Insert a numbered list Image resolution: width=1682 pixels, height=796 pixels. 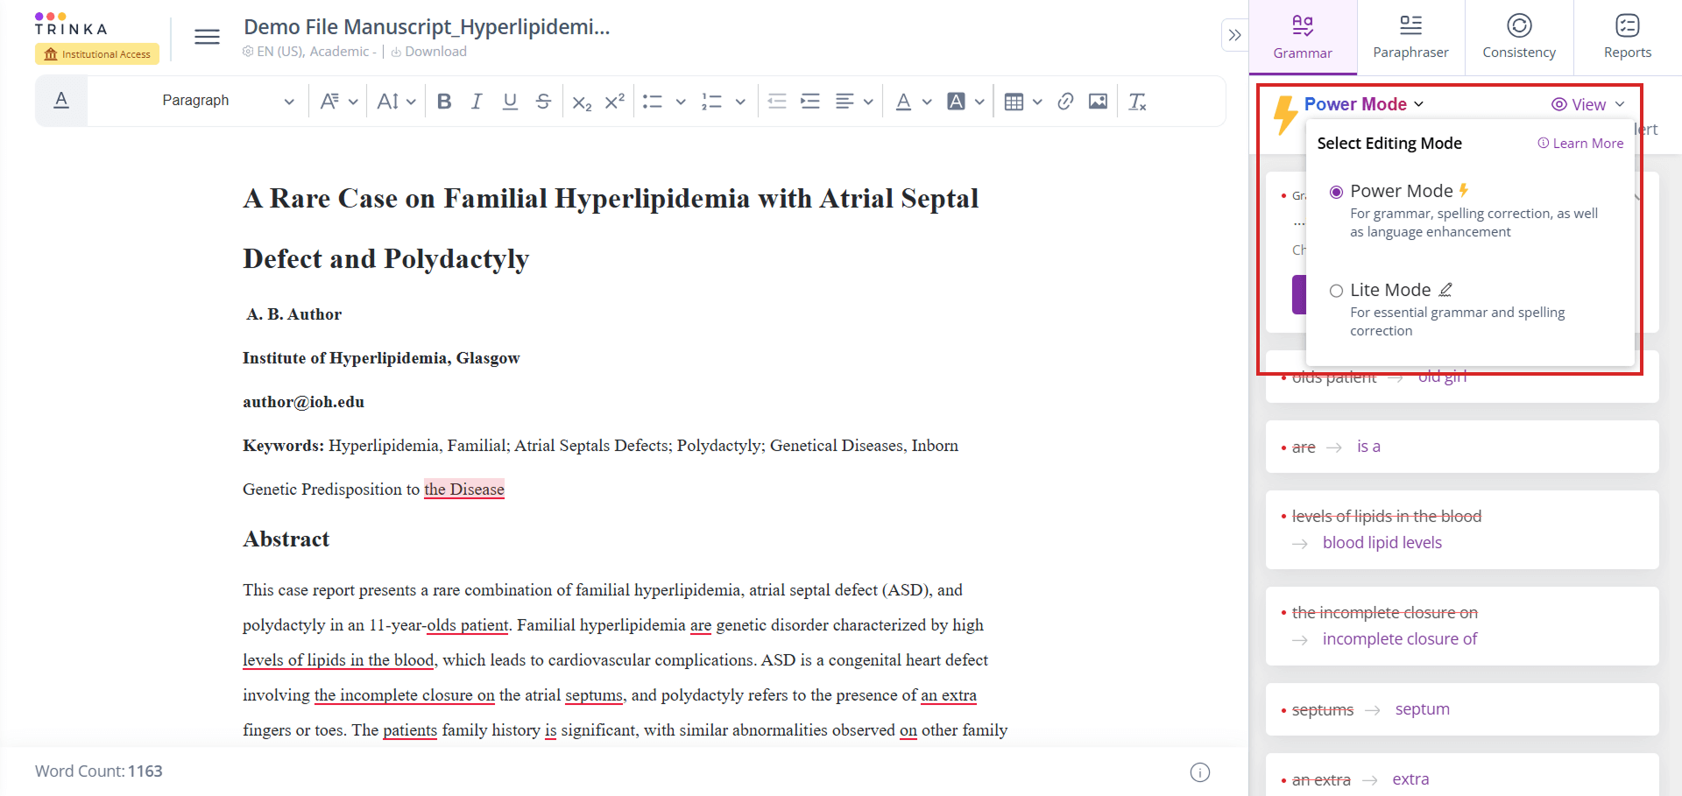(x=711, y=102)
